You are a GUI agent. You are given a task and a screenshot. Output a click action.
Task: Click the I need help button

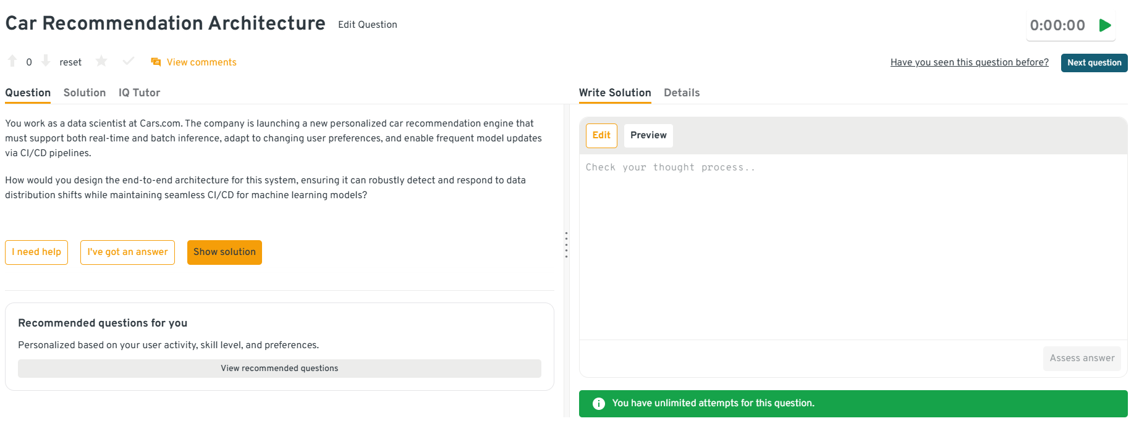36,252
